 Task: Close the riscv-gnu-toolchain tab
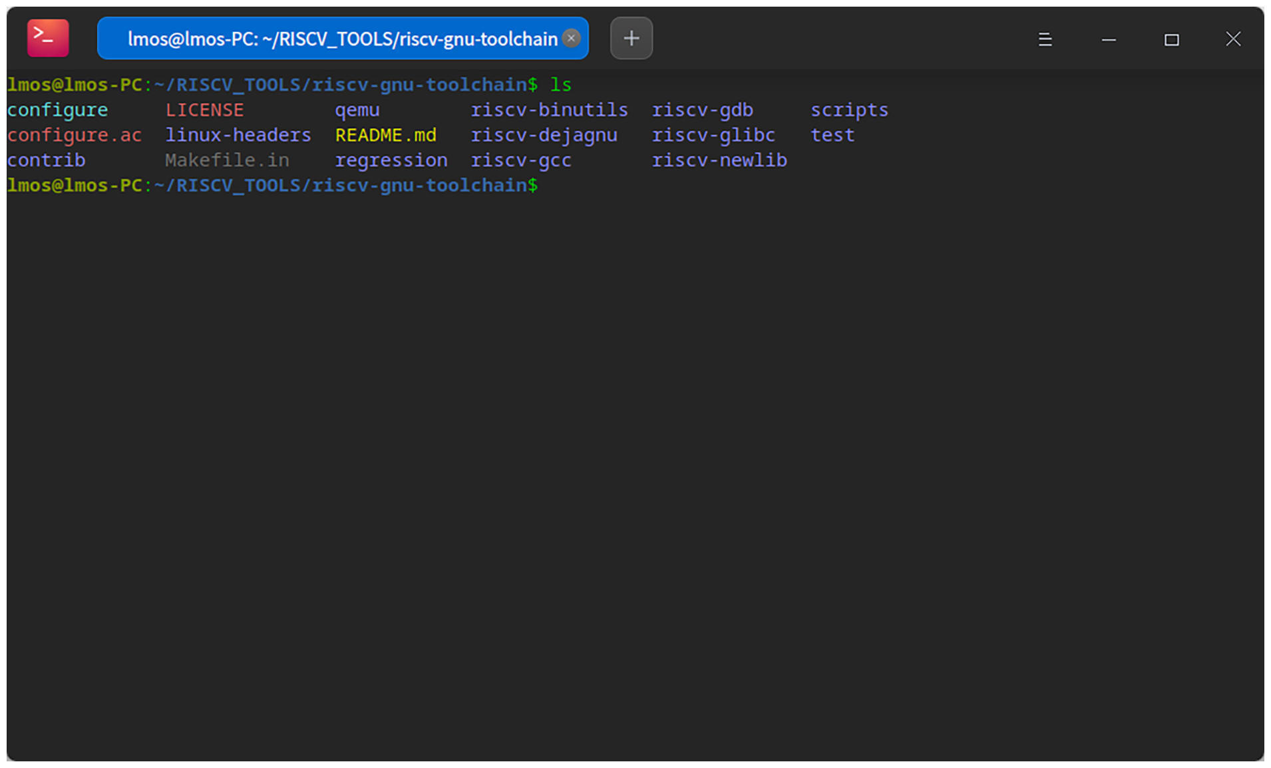pyautogui.click(x=571, y=39)
